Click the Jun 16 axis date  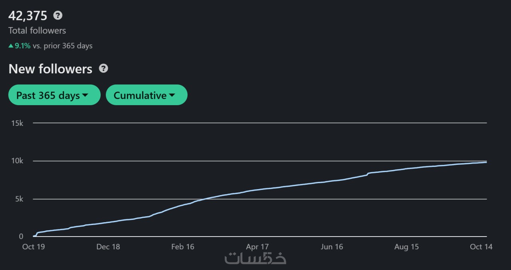tap(332, 247)
